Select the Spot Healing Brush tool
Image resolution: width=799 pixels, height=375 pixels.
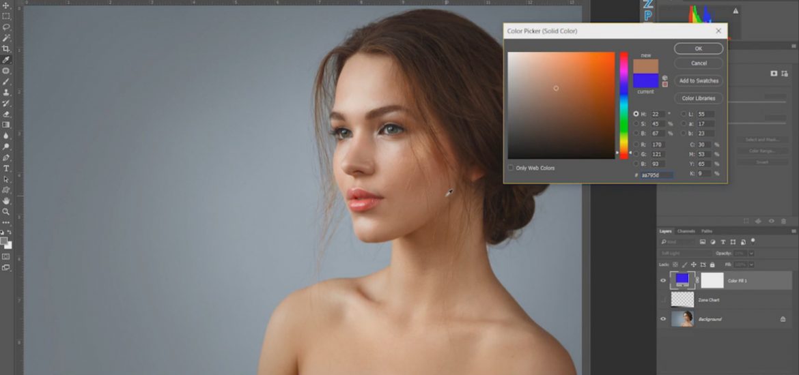pos(6,71)
